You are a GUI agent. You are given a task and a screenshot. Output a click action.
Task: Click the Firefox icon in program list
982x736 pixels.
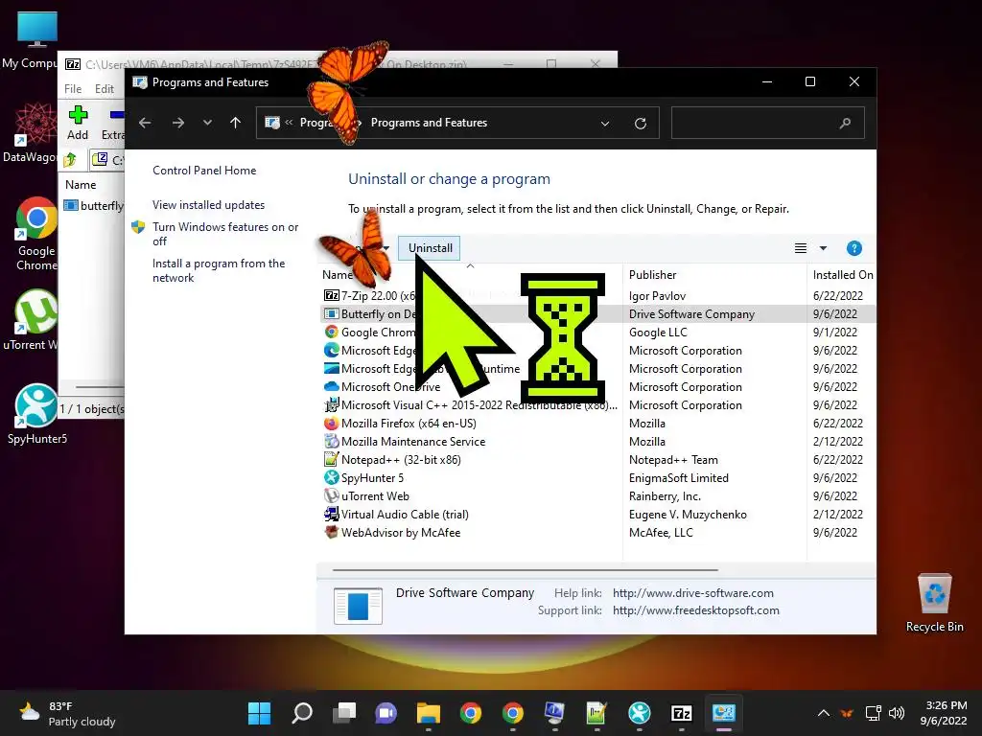331,423
